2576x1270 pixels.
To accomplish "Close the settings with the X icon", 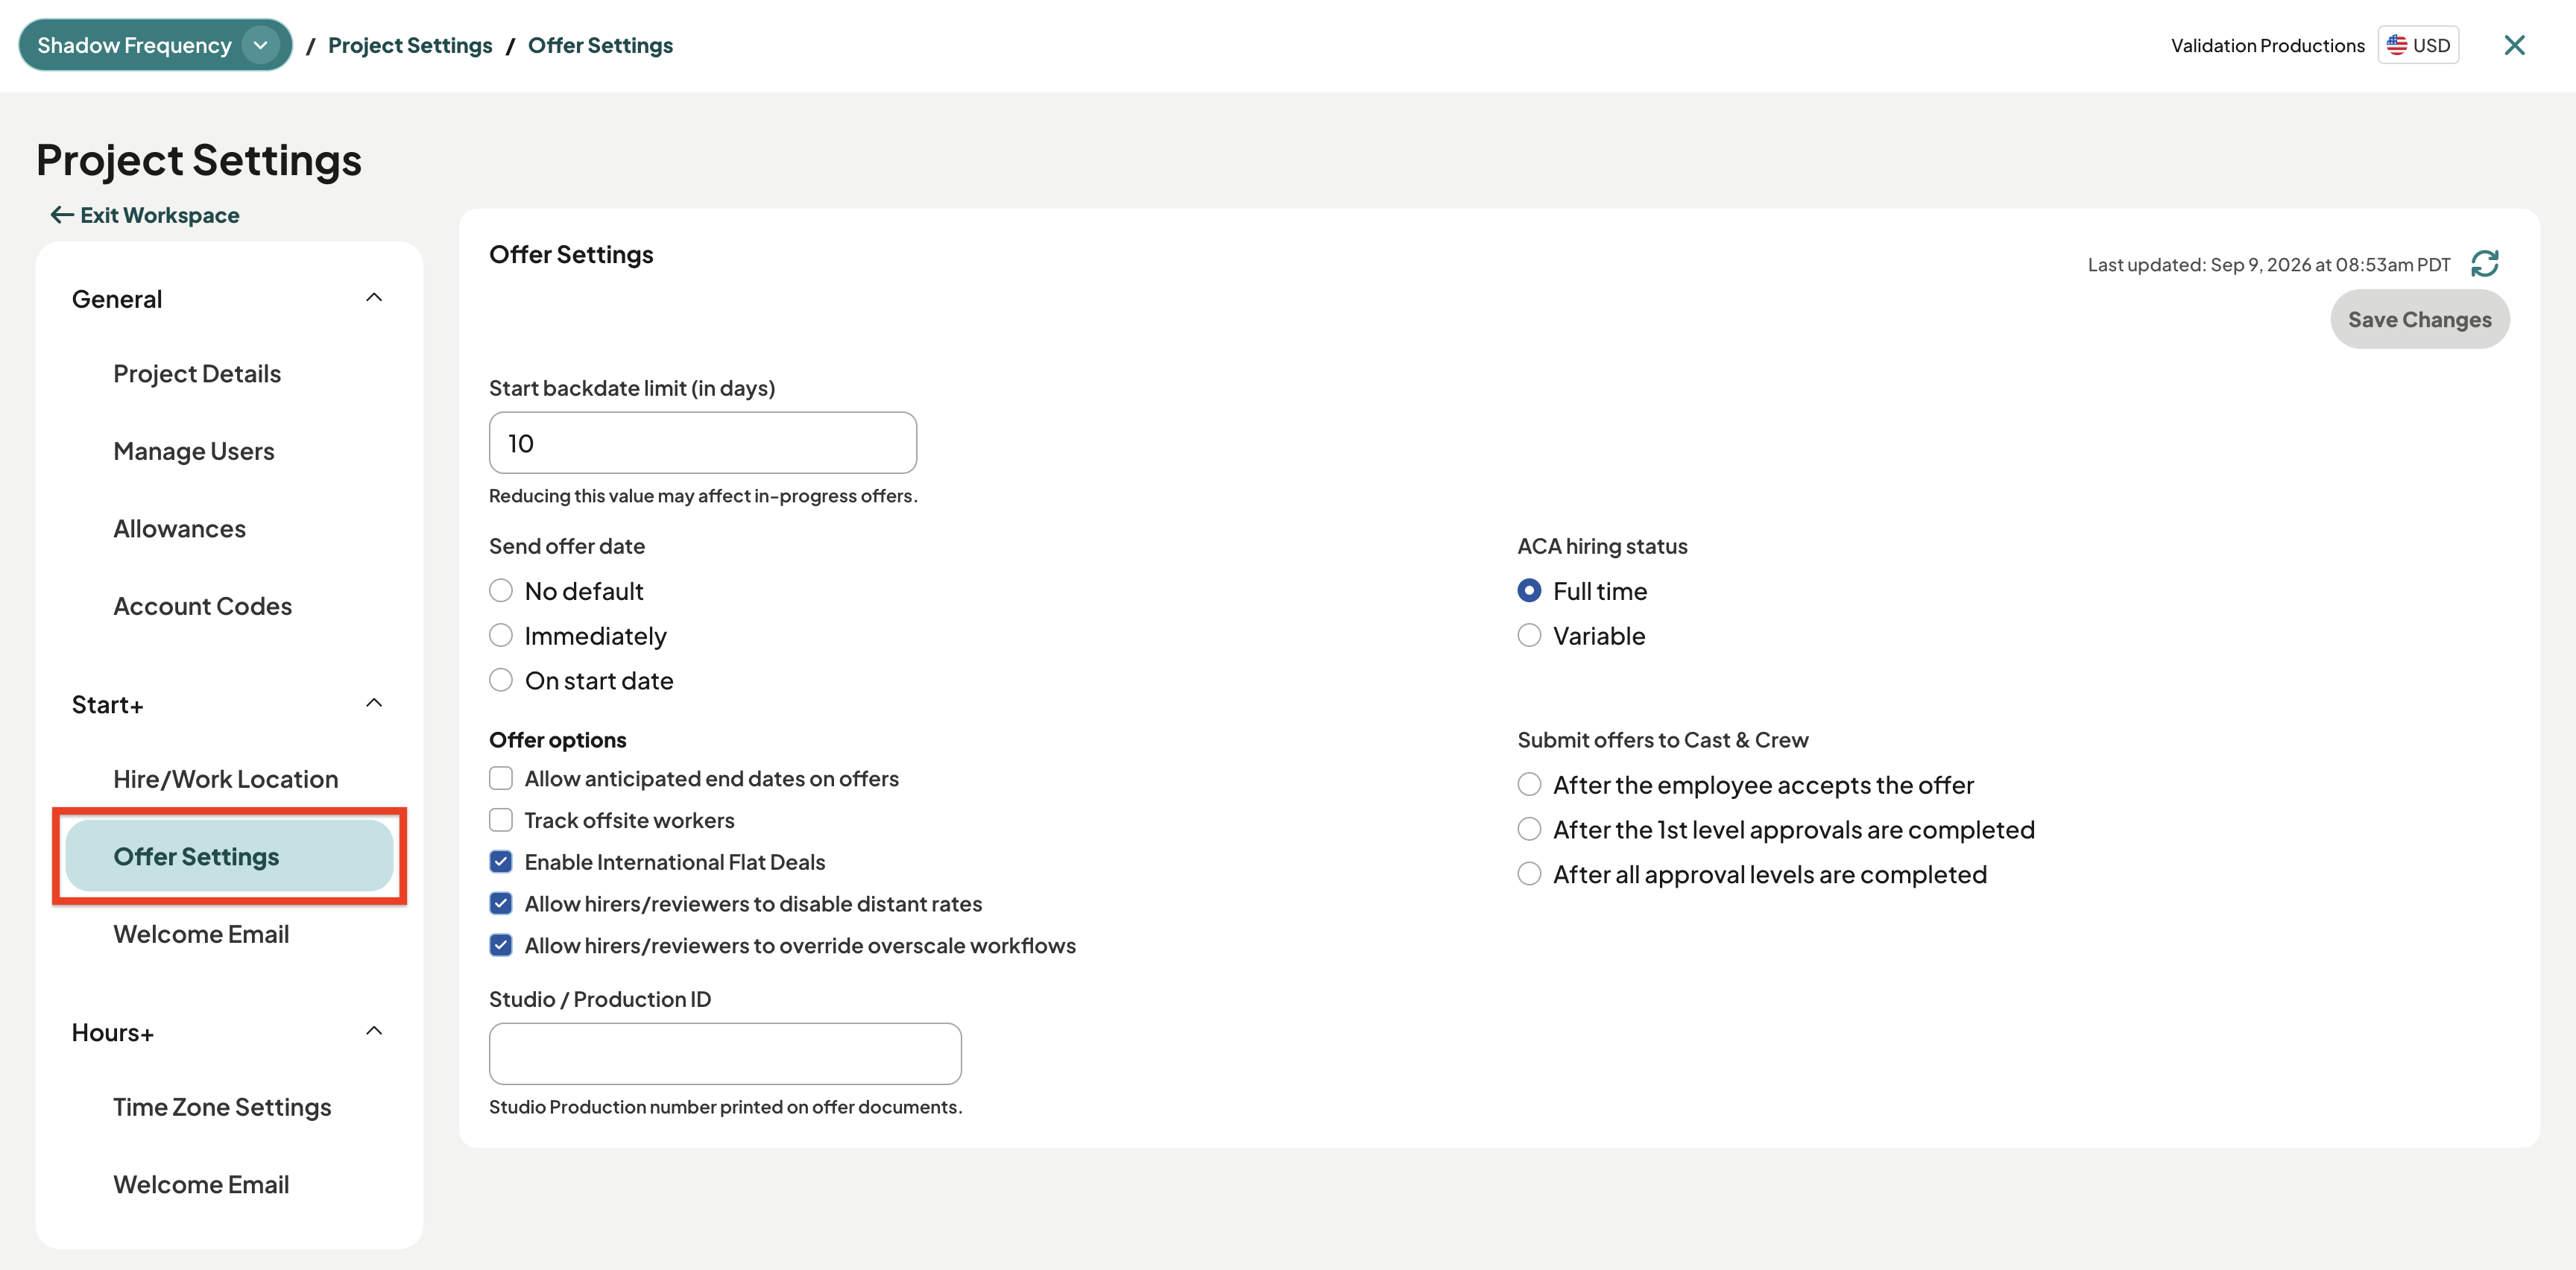I will 2514,45.
